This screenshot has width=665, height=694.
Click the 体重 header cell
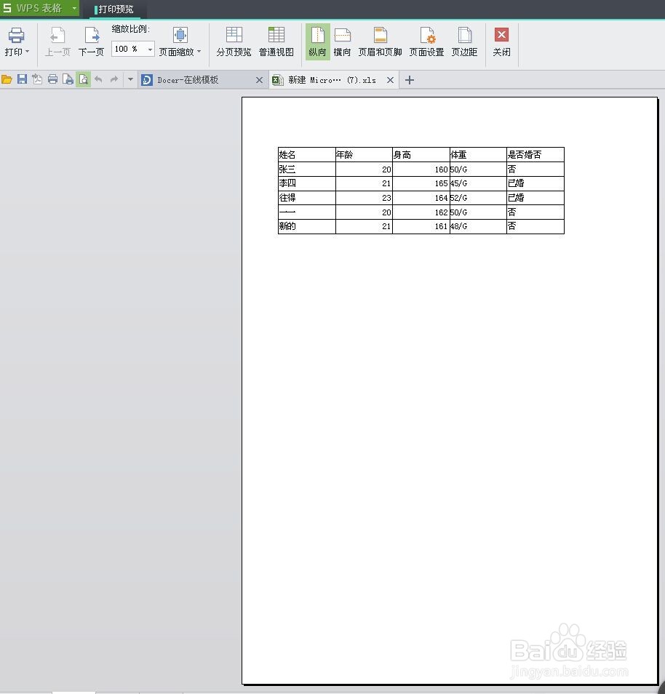478,155
